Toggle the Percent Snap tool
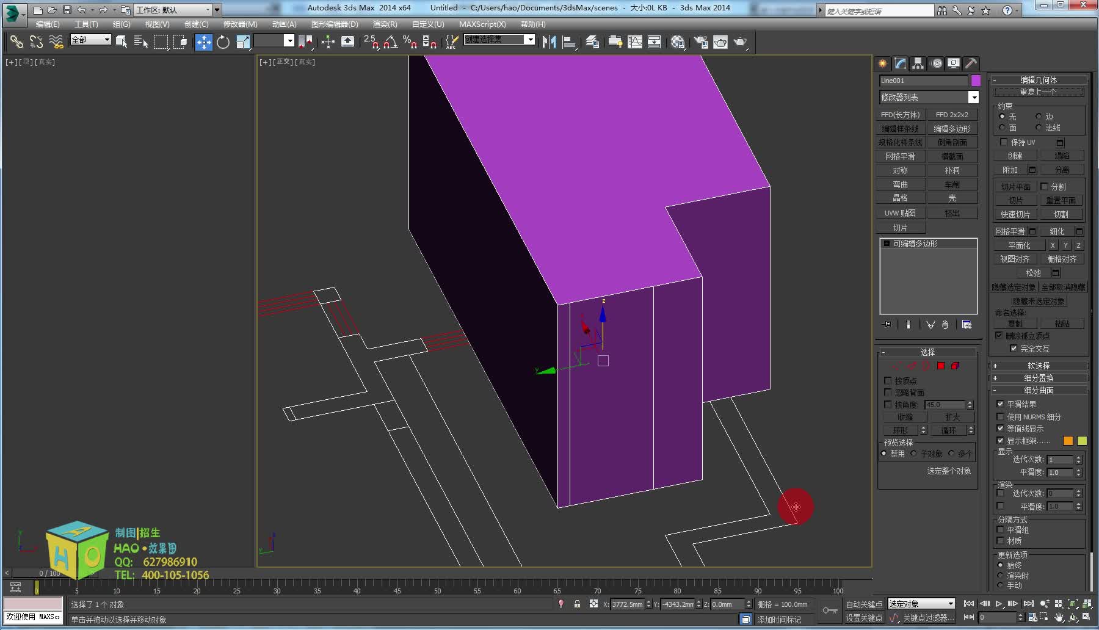The image size is (1099, 630). point(410,42)
